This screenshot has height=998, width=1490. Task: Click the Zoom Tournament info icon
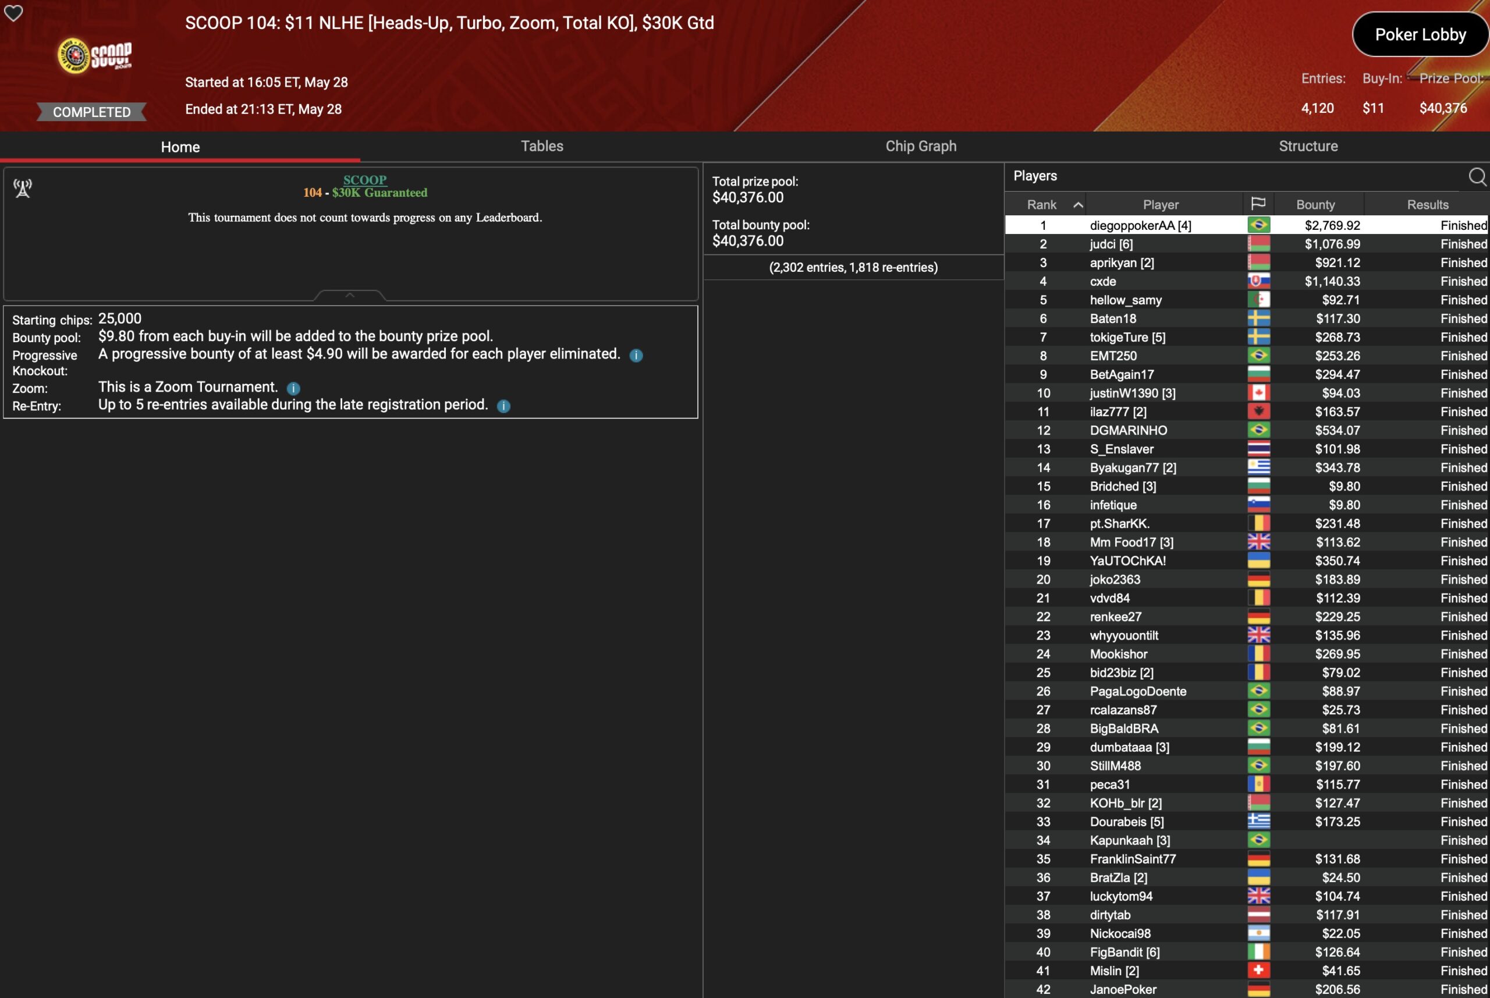(x=293, y=388)
